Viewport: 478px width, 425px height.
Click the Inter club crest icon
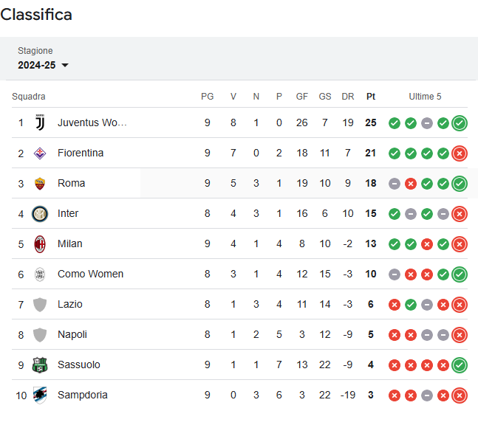point(40,214)
